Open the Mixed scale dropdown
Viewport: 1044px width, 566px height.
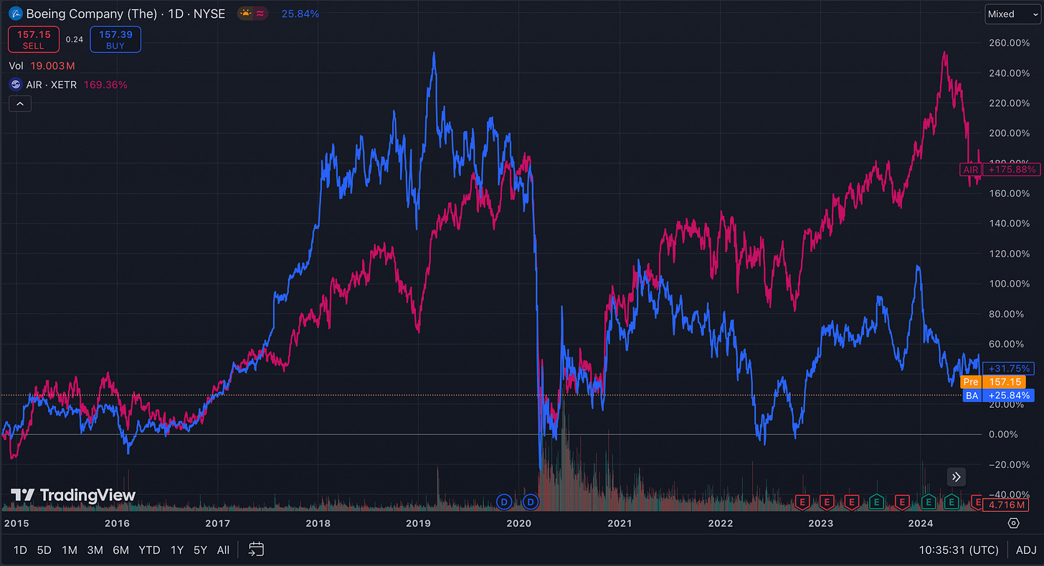(x=1011, y=14)
